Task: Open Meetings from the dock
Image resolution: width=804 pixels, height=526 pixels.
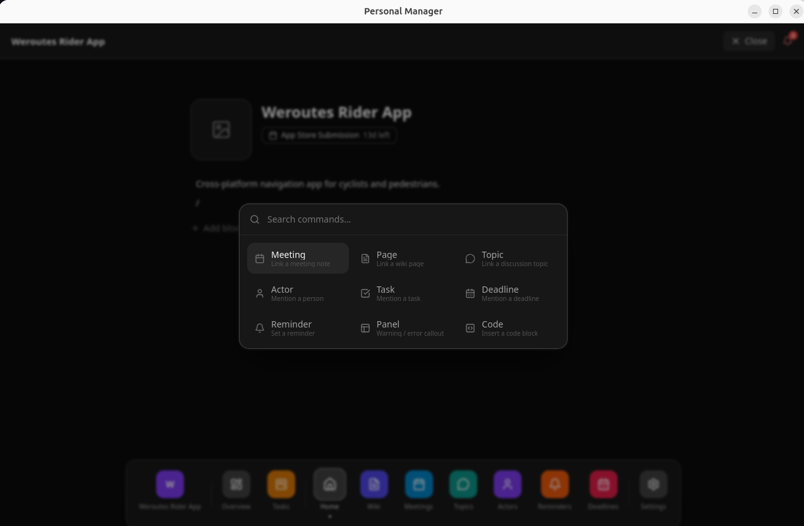Action: (418, 484)
